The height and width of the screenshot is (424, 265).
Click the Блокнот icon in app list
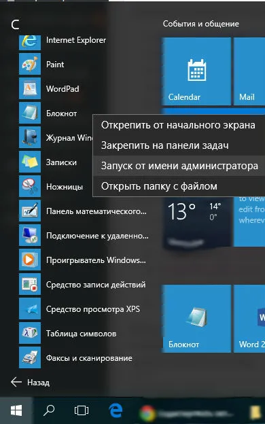[x=30, y=113]
